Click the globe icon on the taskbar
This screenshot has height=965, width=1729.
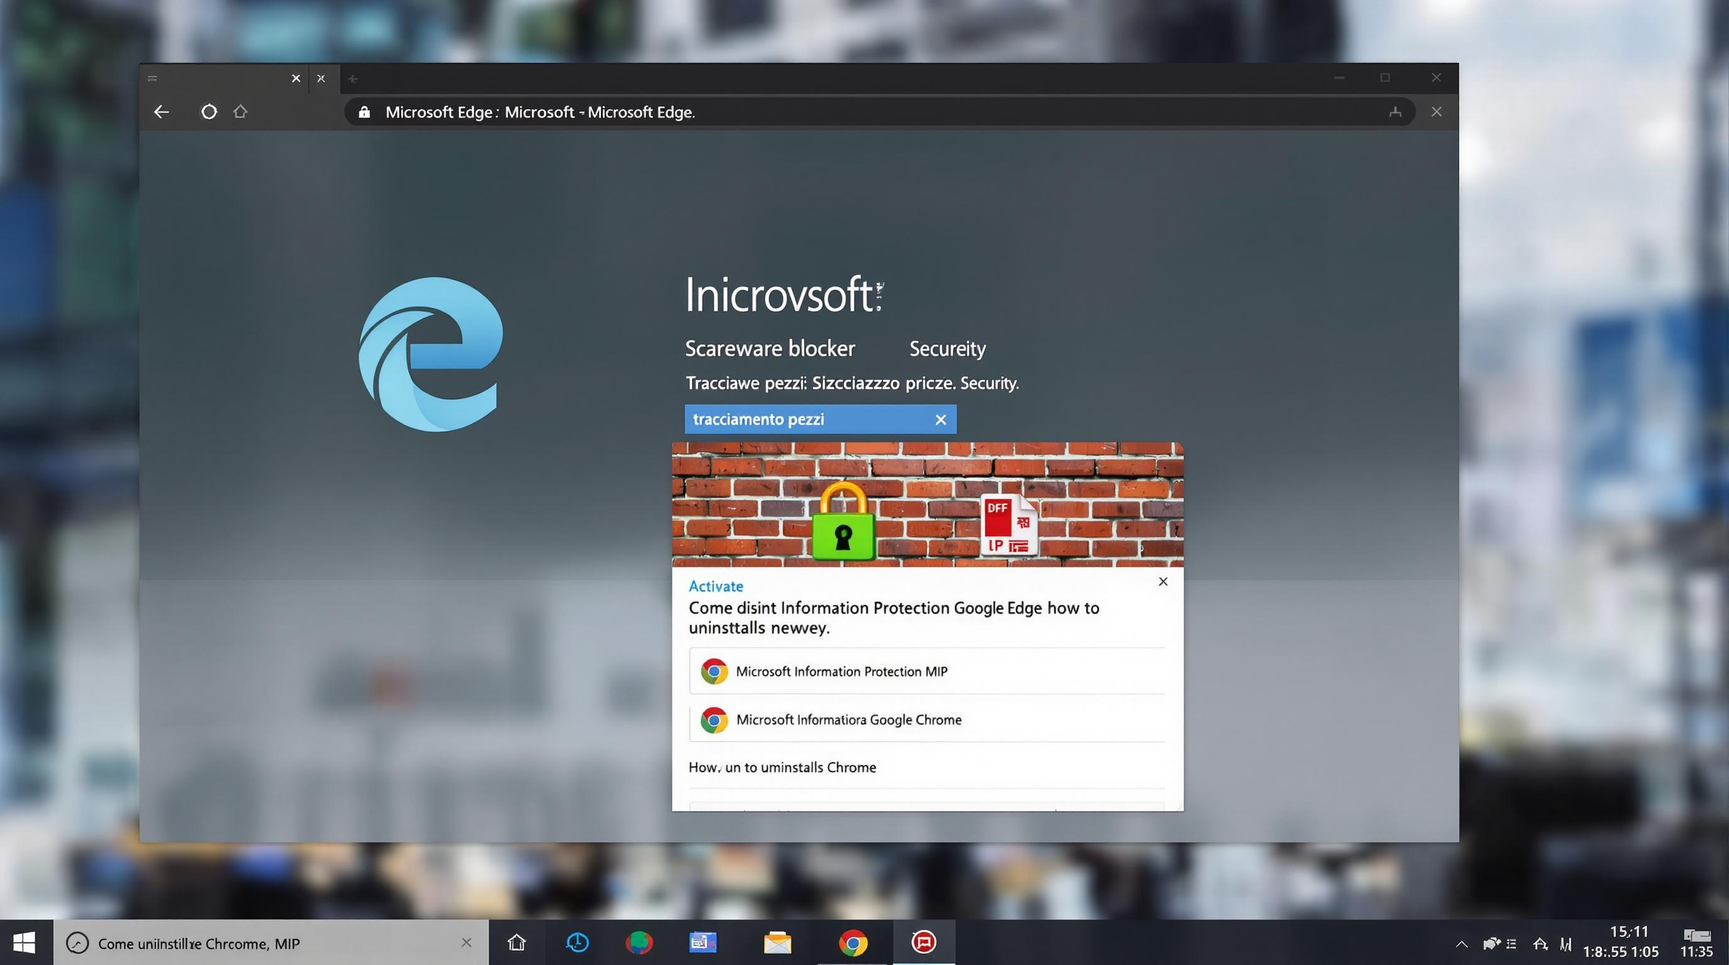click(x=640, y=942)
